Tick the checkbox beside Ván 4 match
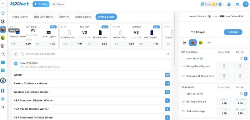250x120 pixels. tap(183, 58)
